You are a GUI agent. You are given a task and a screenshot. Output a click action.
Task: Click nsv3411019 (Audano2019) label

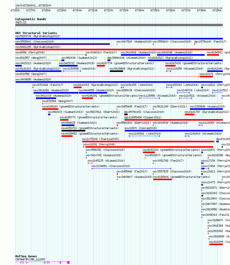coord(53,96)
